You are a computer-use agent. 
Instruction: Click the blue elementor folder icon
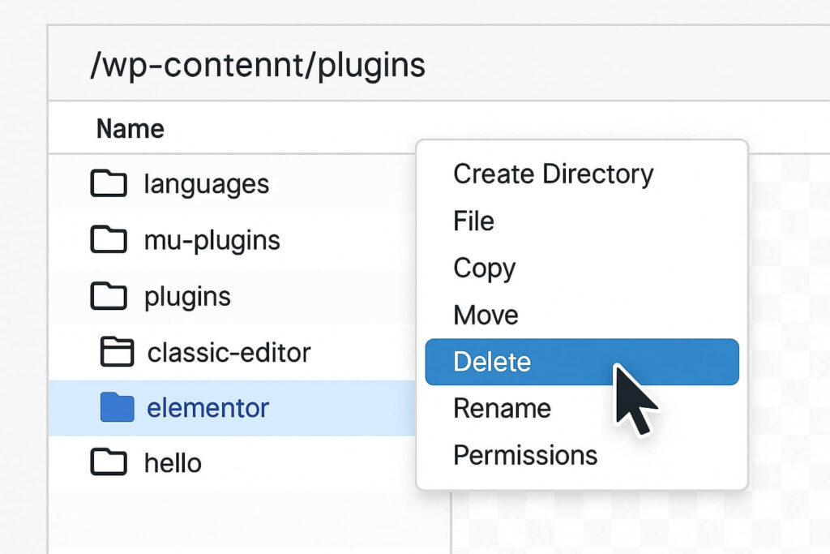(118, 407)
